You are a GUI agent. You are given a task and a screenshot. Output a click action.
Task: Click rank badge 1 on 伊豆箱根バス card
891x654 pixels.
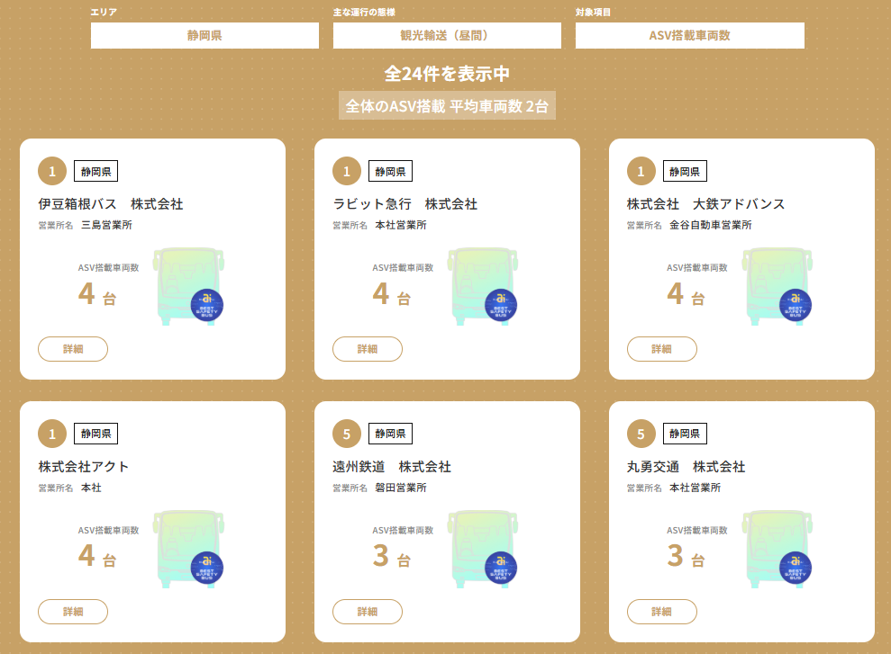(x=52, y=171)
